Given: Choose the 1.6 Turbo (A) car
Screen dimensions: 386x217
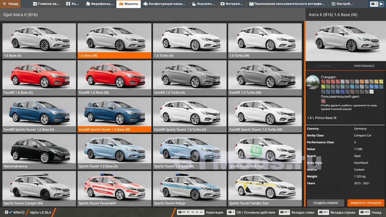Looking at the screenshot, I should pyautogui.click(x=190, y=41).
